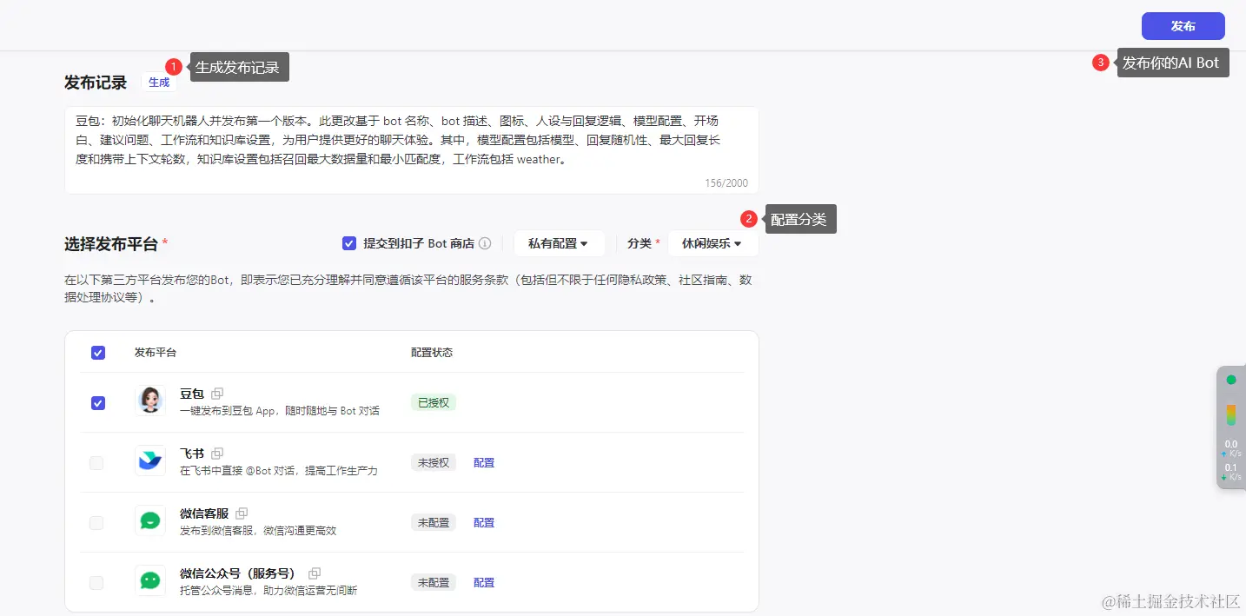Click the 配置状态 column header
Viewport: 1246px width, 616px height.
coord(432,353)
